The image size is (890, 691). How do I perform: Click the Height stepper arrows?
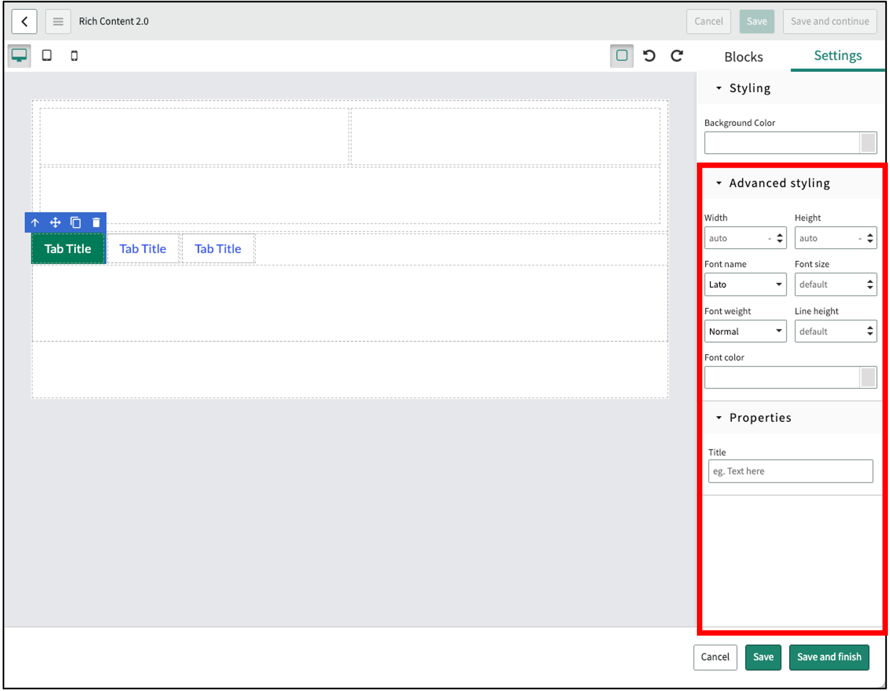point(870,238)
